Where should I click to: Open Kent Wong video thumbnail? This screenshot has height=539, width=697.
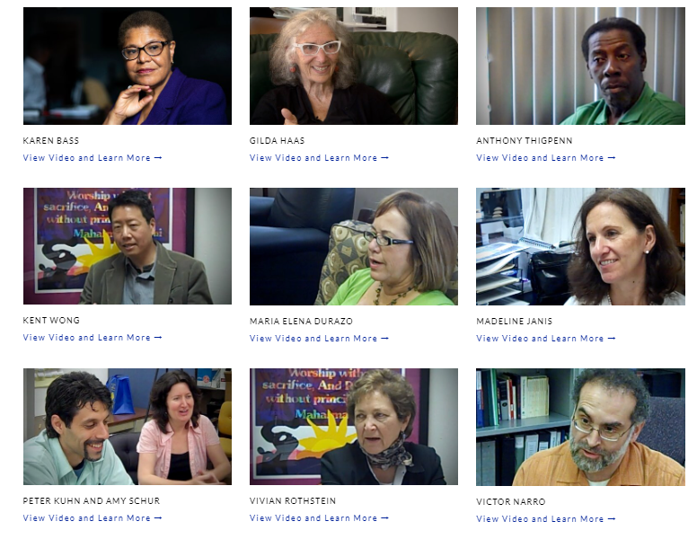click(128, 246)
